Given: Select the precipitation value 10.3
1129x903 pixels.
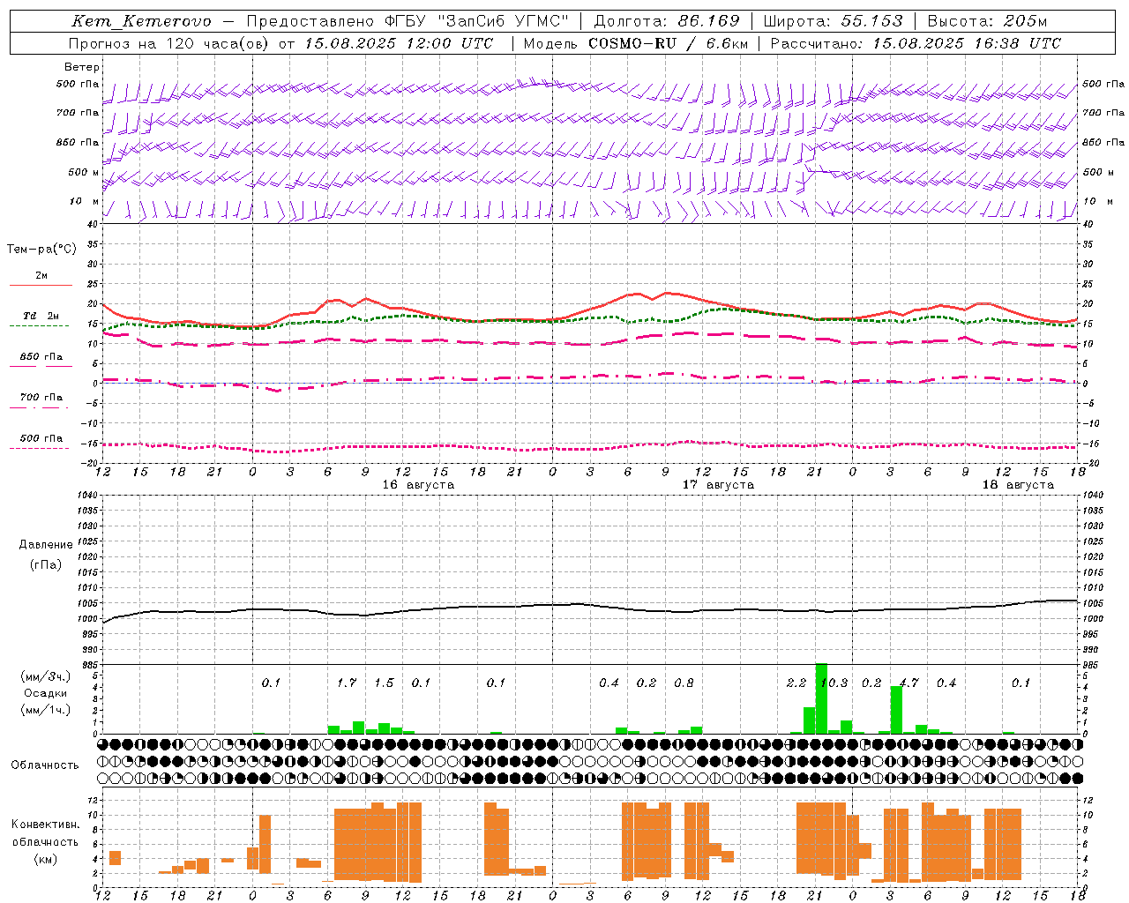Looking at the screenshot, I should 834,683.
